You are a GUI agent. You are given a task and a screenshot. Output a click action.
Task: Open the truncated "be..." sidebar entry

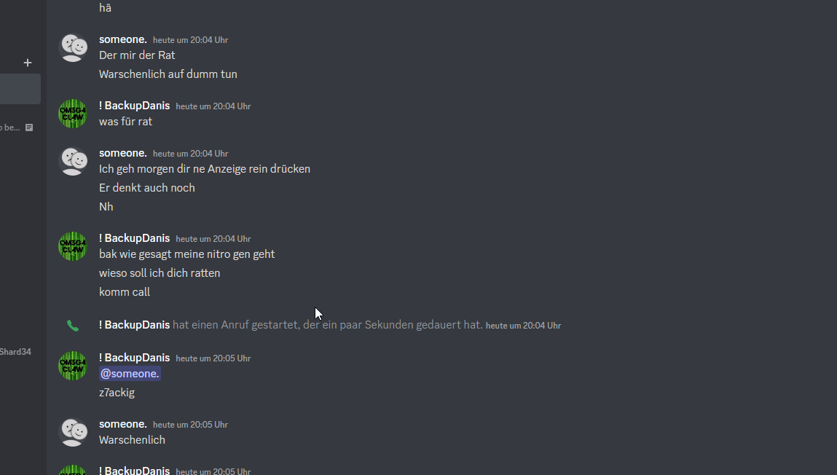[11, 127]
